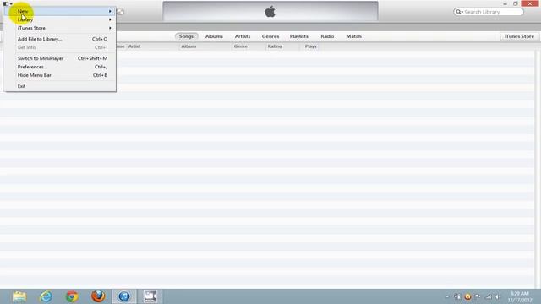Expand the Library submenu arrow
541x304 pixels.
click(x=110, y=19)
